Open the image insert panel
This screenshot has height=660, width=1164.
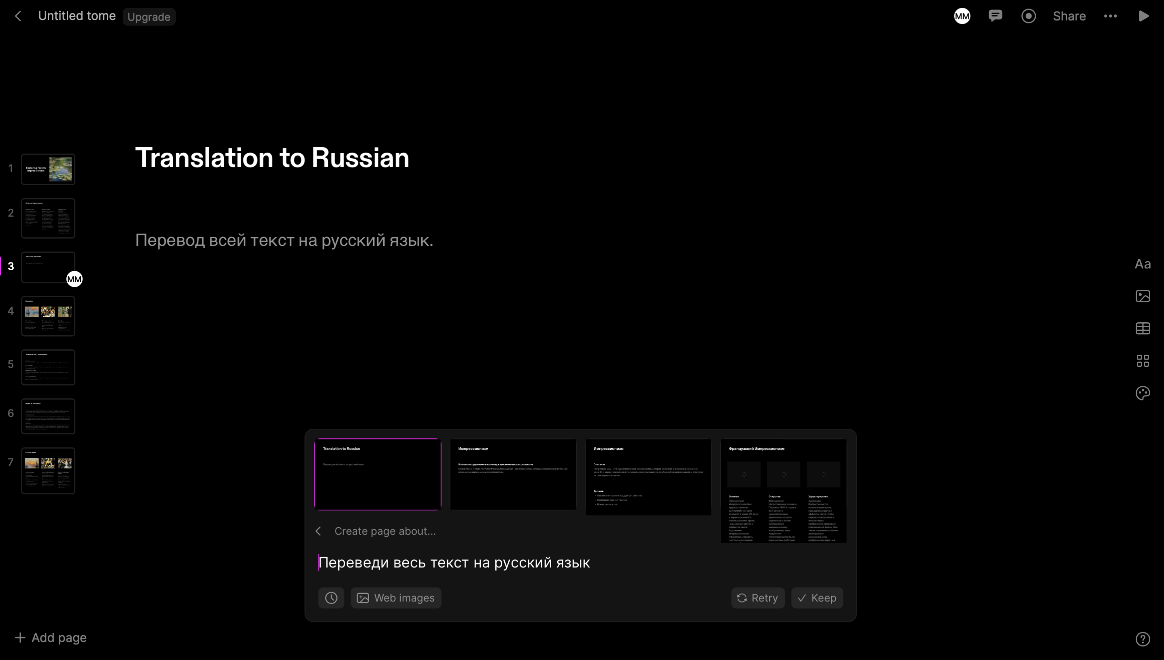point(1143,296)
